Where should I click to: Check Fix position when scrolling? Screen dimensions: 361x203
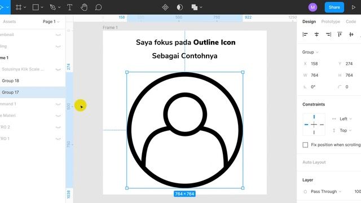(305, 145)
